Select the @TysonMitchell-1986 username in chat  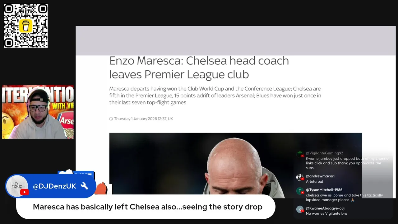coord(324,190)
